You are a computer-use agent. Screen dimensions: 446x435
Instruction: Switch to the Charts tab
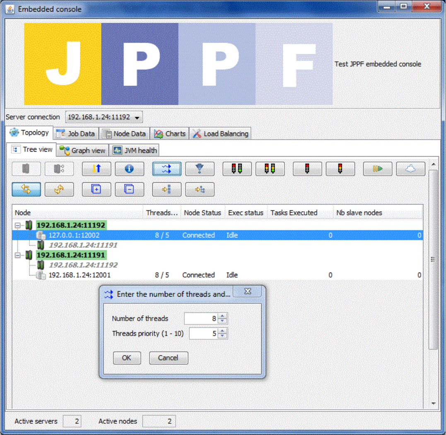[169, 134]
